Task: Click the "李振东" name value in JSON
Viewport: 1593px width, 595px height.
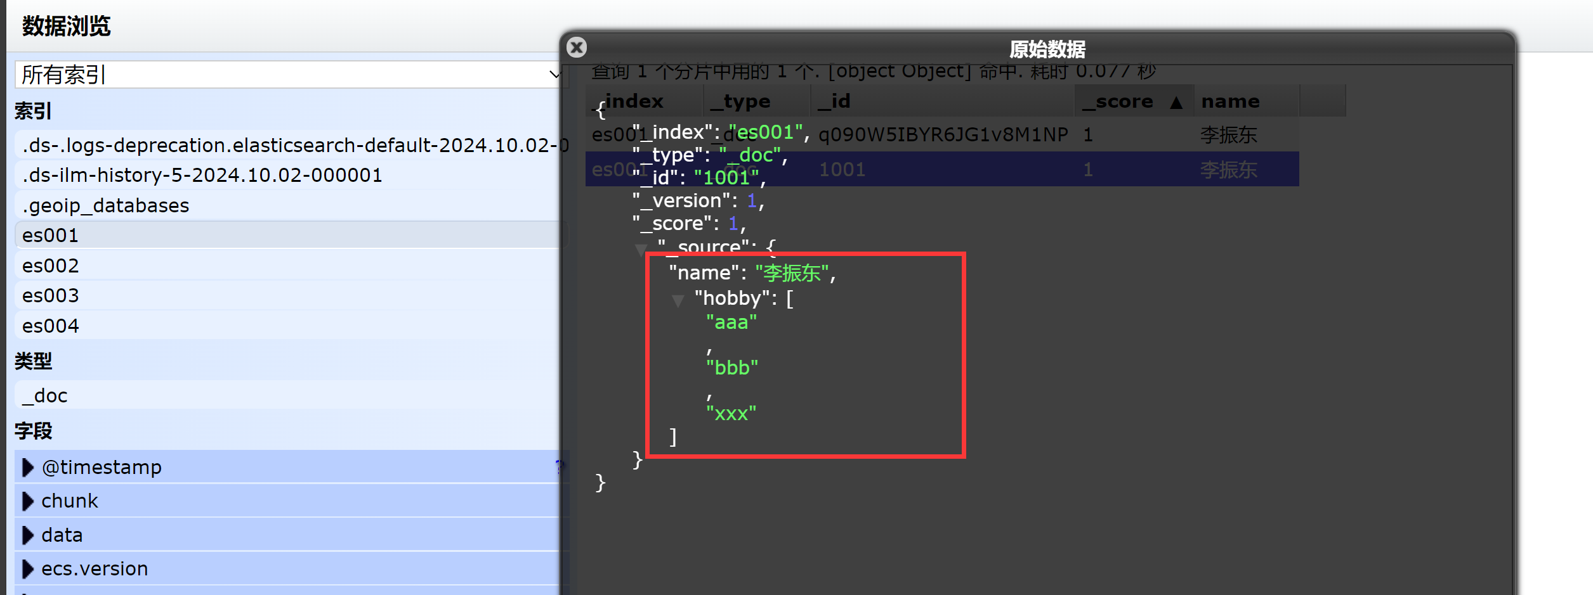Action: pyautogui.click(x=792, y=273)
